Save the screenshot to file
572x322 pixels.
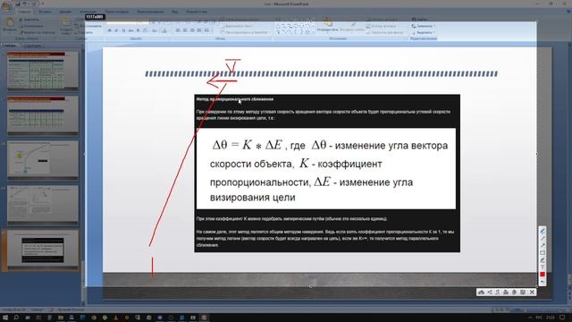pyautogui.click(x=523, y=292)
